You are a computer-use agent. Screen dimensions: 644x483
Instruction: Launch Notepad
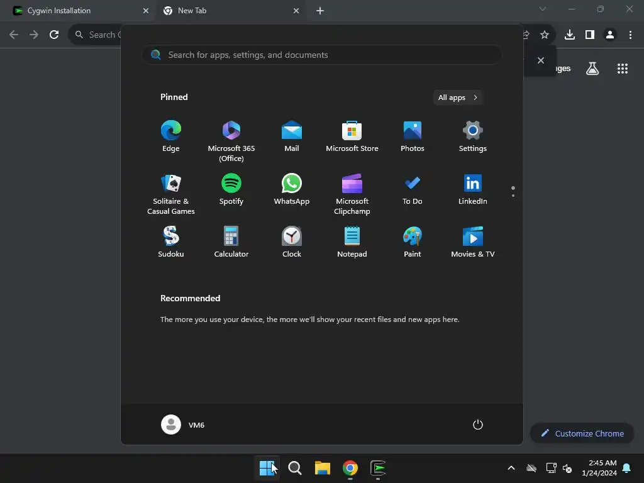click(352, 242)
